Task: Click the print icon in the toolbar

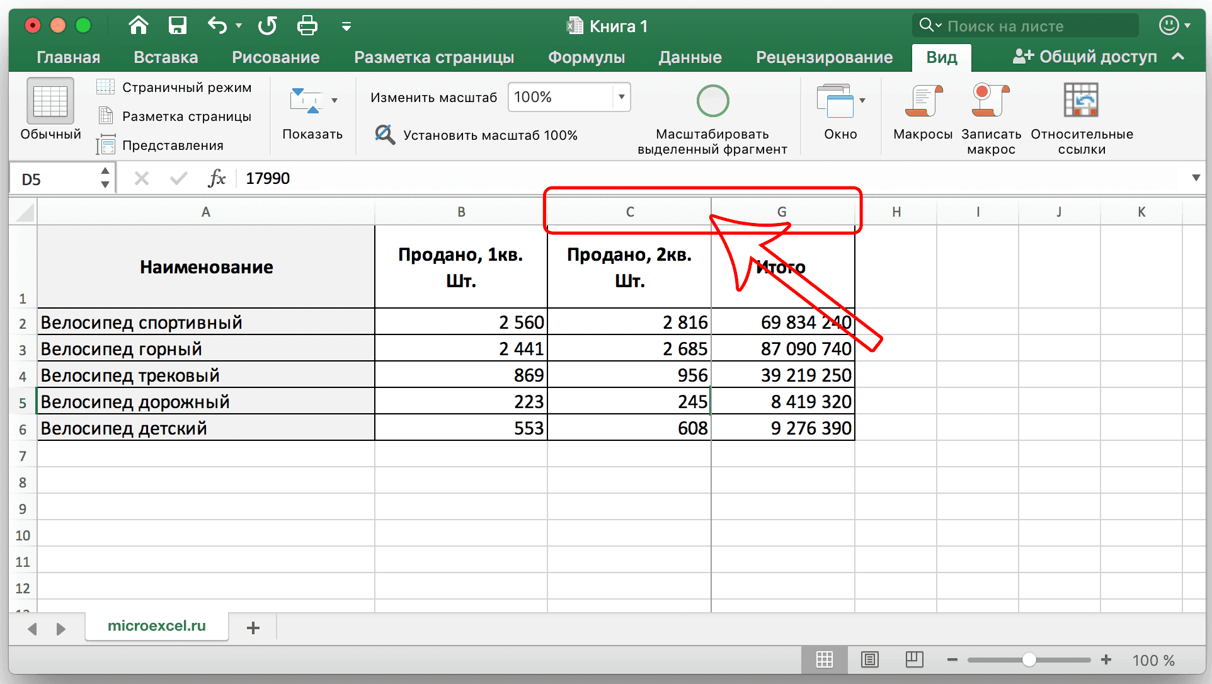Action: [x=307, y=25]
